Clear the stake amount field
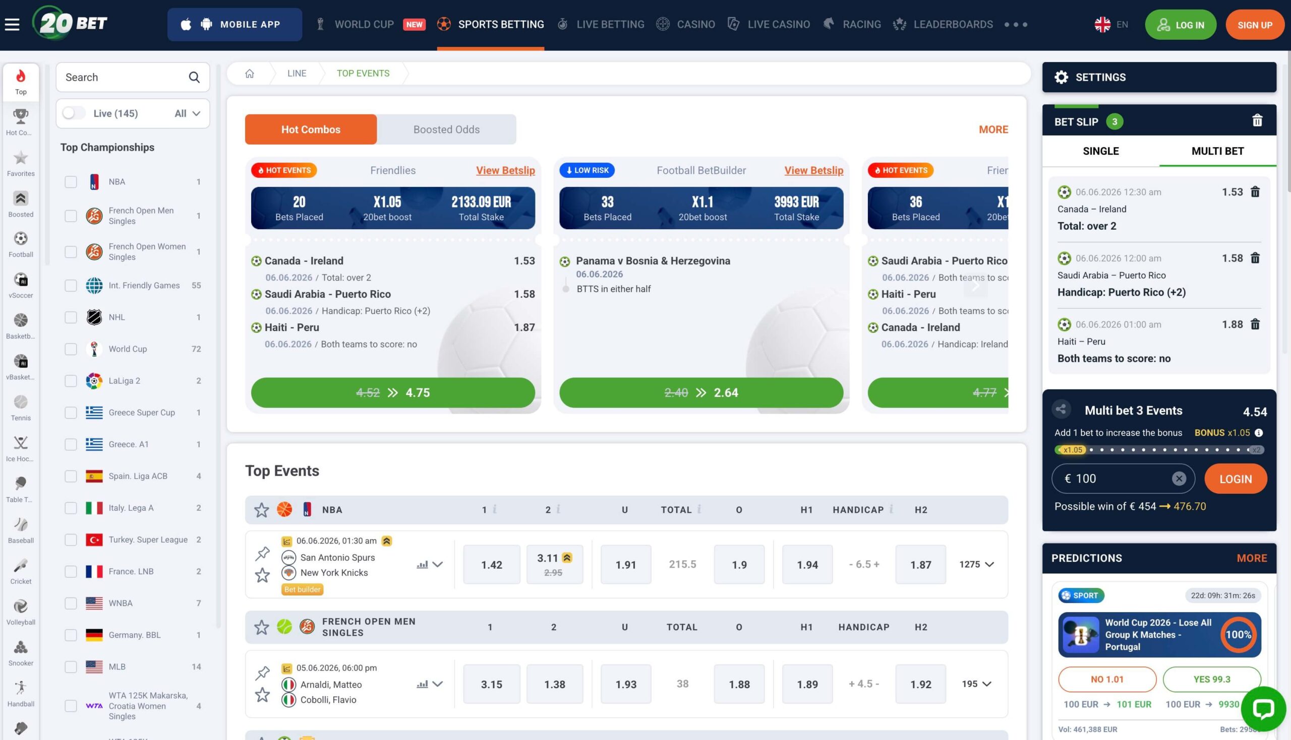Screen dimensions: 1291x740 point(1179,478)
